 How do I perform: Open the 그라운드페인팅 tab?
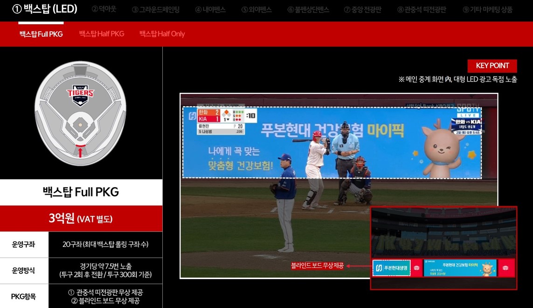pos(156,9)
